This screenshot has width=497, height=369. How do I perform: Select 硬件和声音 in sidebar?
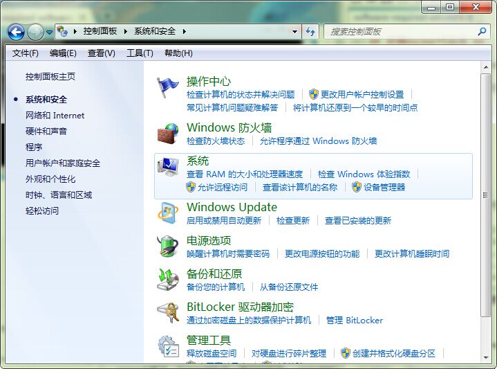click(46, 131)
